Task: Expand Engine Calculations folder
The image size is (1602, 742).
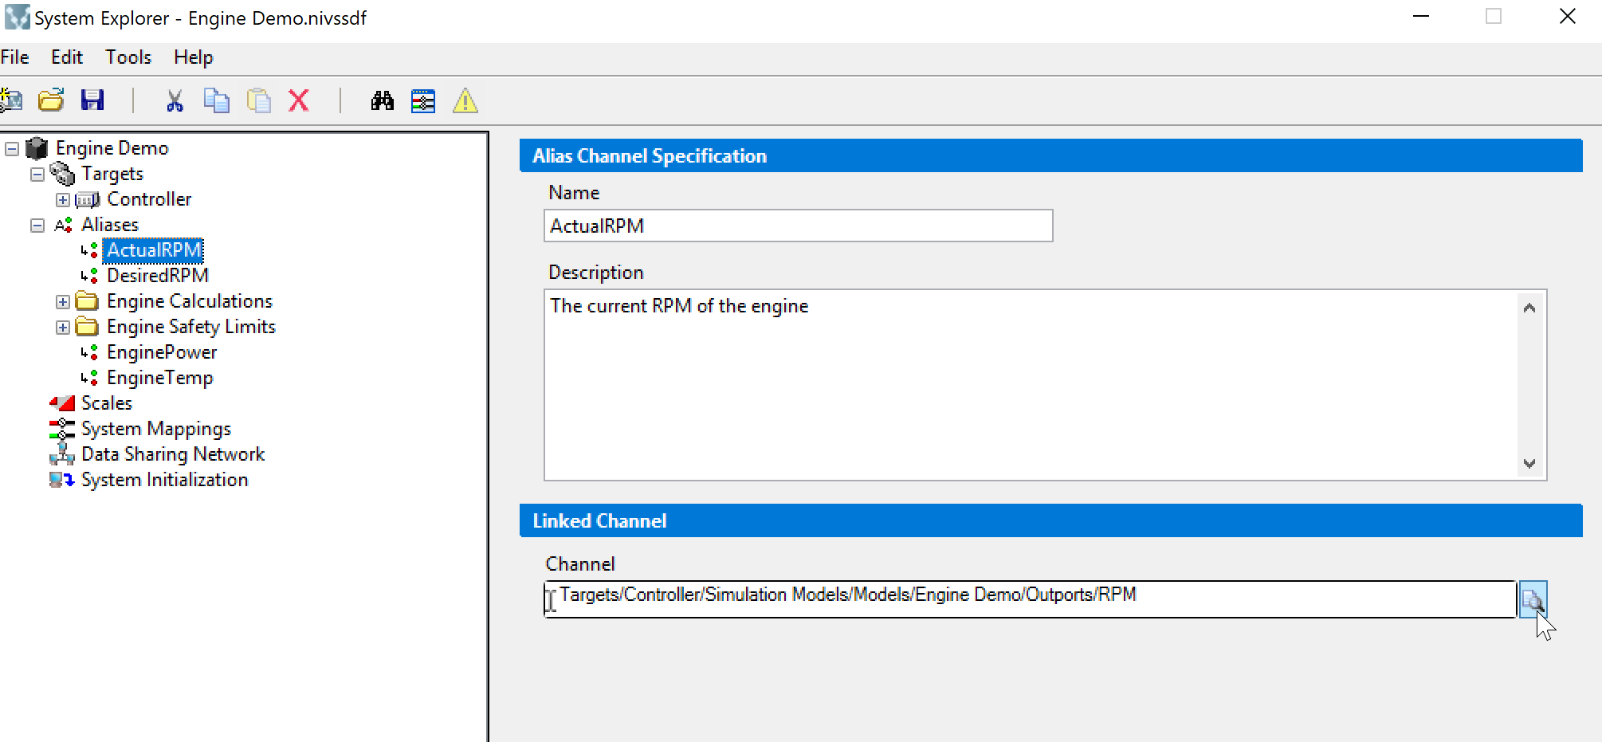Action: 63,302
